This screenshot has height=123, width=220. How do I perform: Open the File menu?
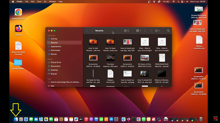pyautogui.click(x=27, y=1)
